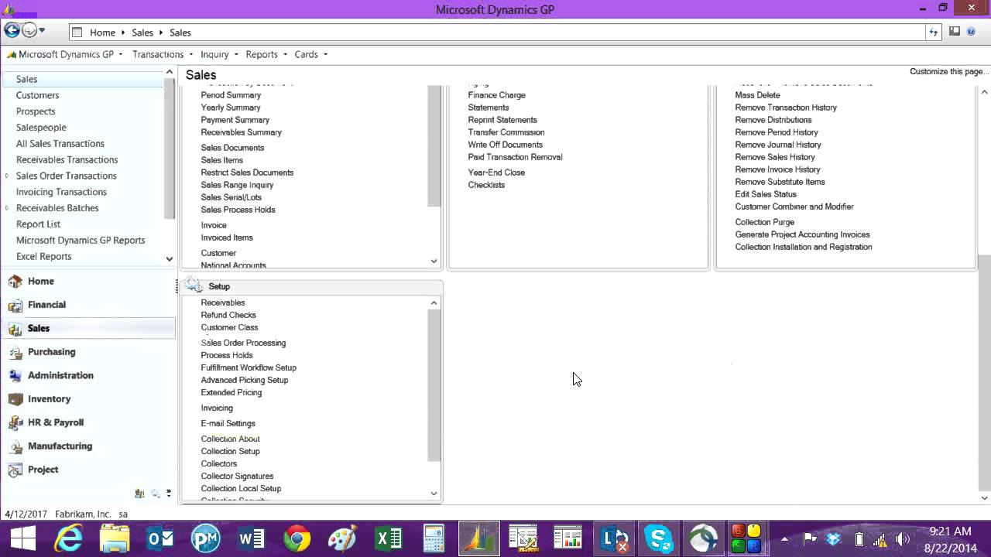Click the Manufacturing navigation pane icon

pyautogui.click(x=15, y=446)
